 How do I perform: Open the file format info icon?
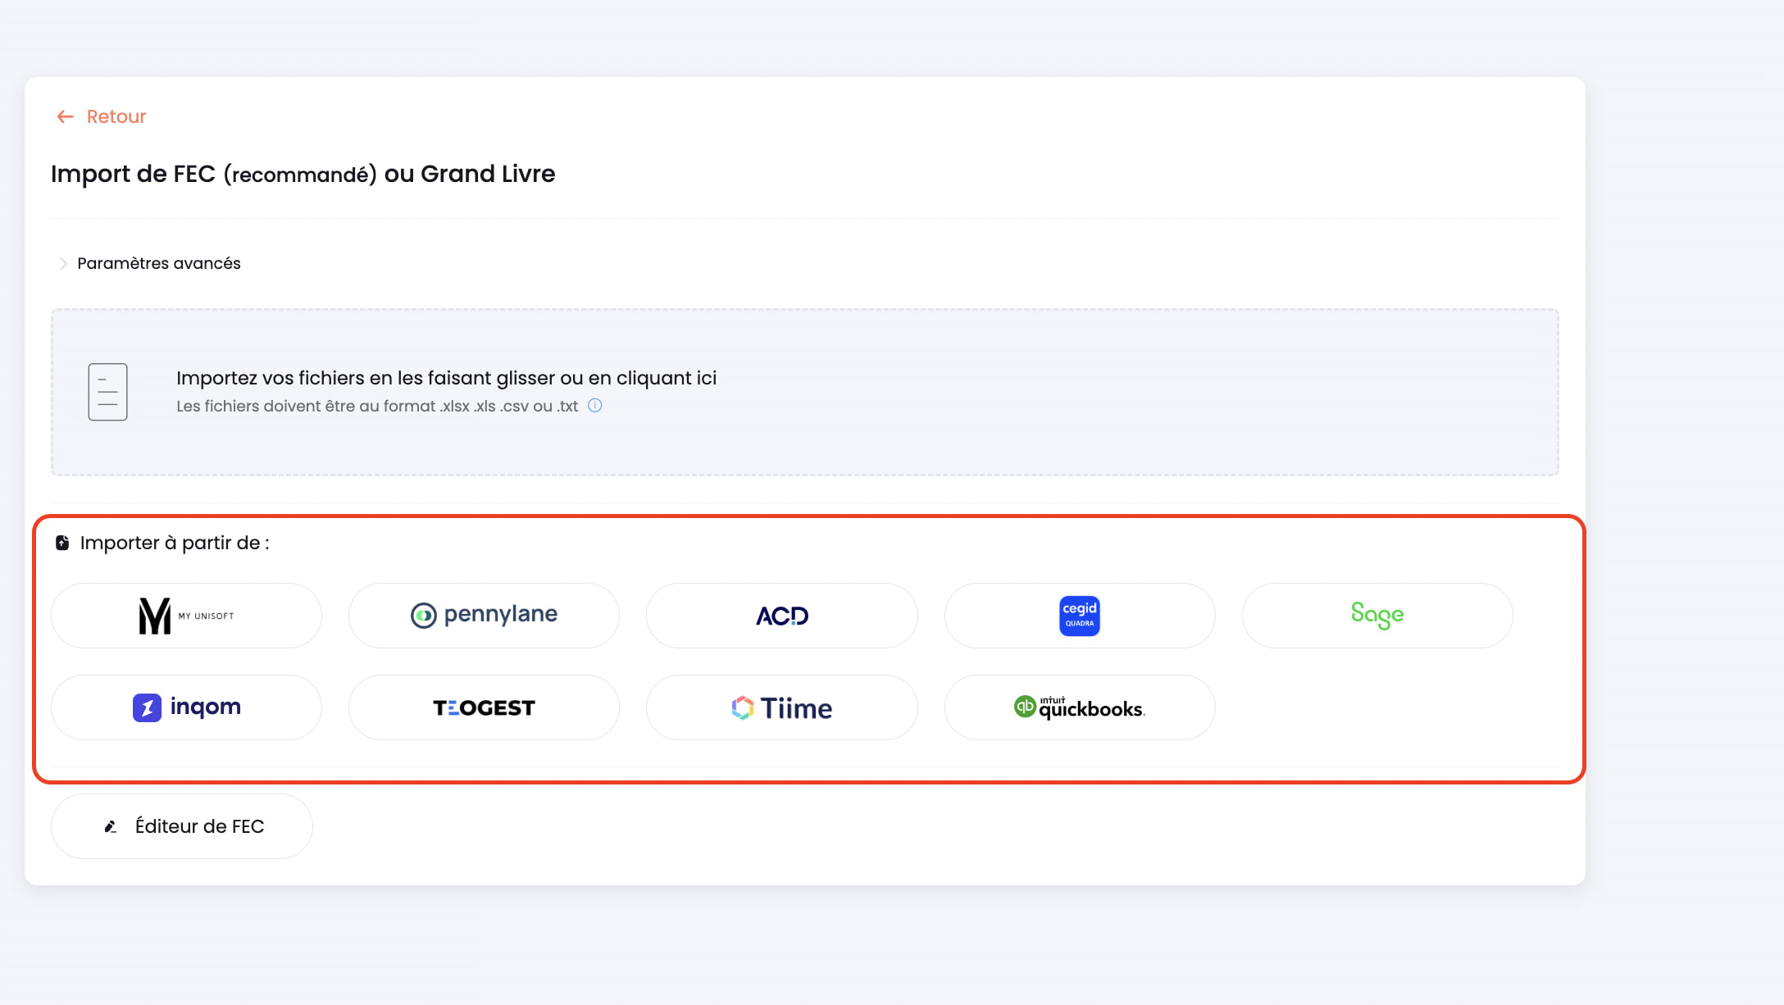pyautogui.click(x=595, y=406)
